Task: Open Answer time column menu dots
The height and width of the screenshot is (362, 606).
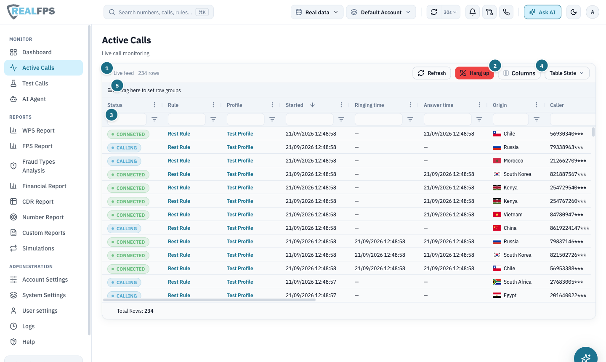Action: [x=479, y=105]
